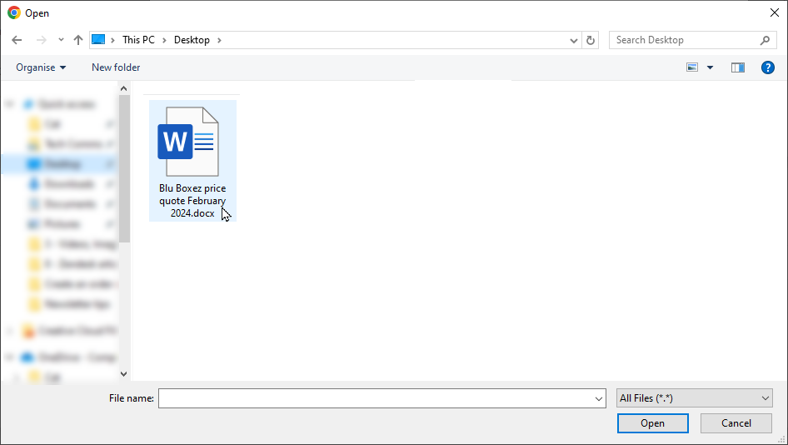
Task: Open the previous locations address dropdown
Action: 573,40
